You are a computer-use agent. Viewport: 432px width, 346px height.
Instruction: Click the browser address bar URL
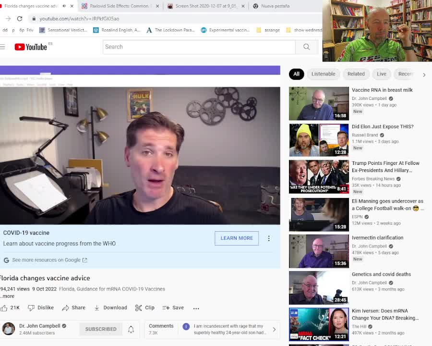[79, 19]
